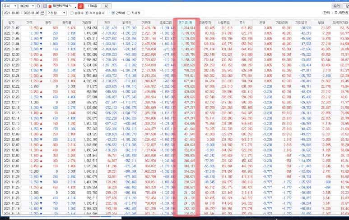The image size is (349, 220).
Task: Click 외국인 value -1,172,382
Action: pos(129,28)
